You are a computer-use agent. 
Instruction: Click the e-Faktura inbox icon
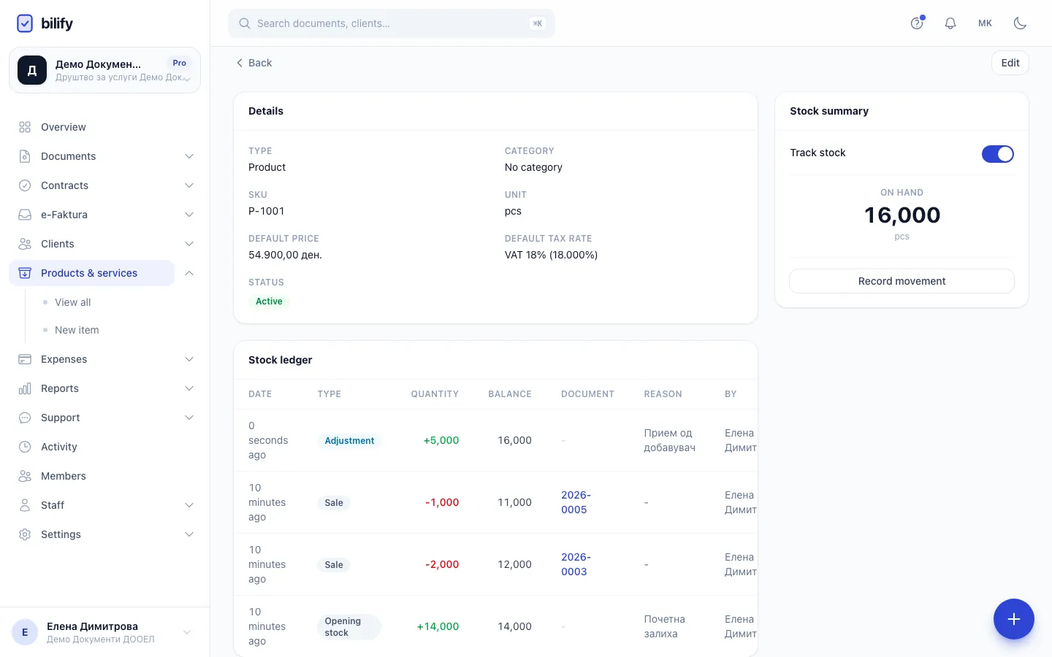tap(25, 215)
